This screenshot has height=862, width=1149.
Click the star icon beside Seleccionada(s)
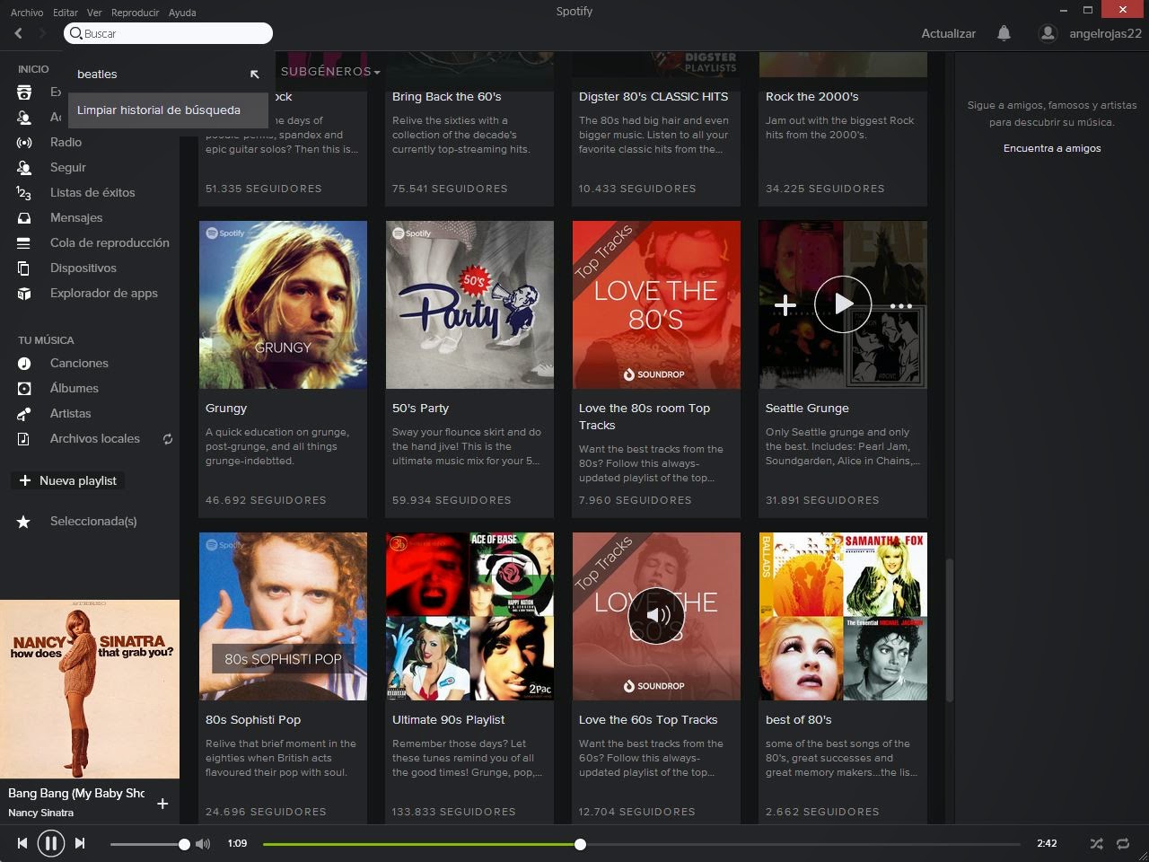pos(24,521)
